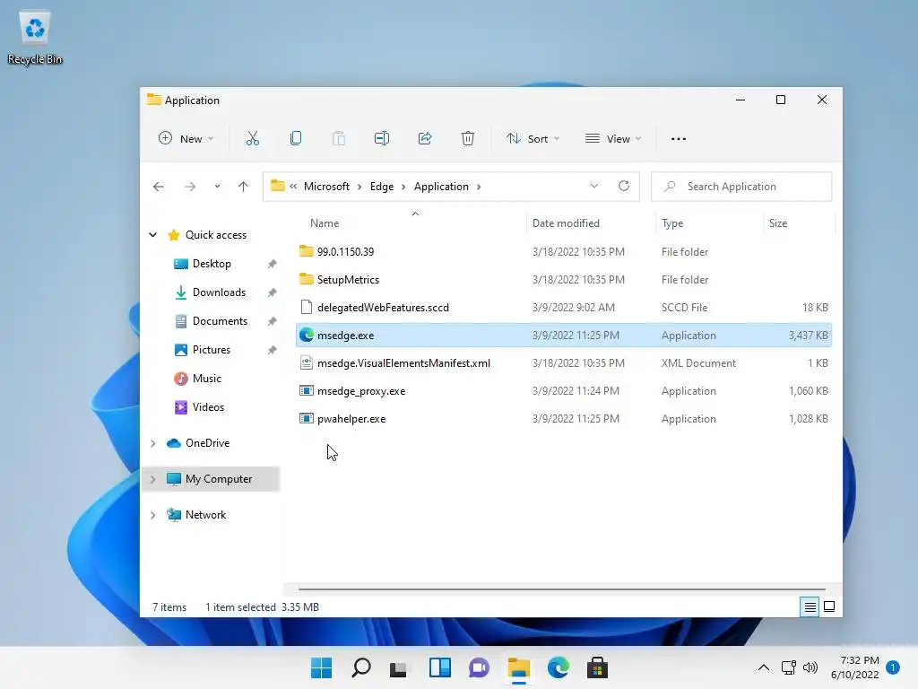Open Widgets from taskbar
The image size is (918, 689).
(x=439, y=667)
